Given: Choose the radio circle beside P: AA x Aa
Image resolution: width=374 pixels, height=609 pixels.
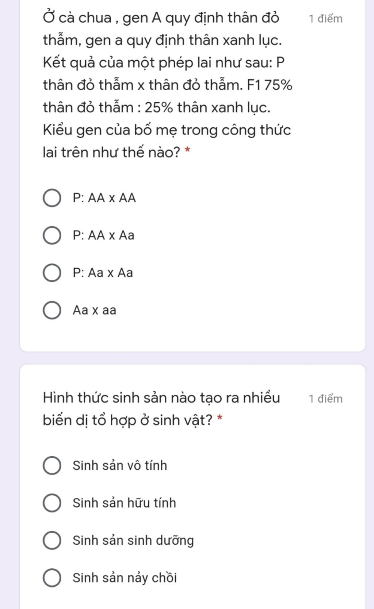Looking at the screenshot, I should (x=52, y=235).
